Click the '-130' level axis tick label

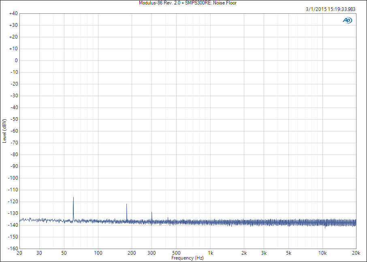pyautogui.click(x=13, y=213)
